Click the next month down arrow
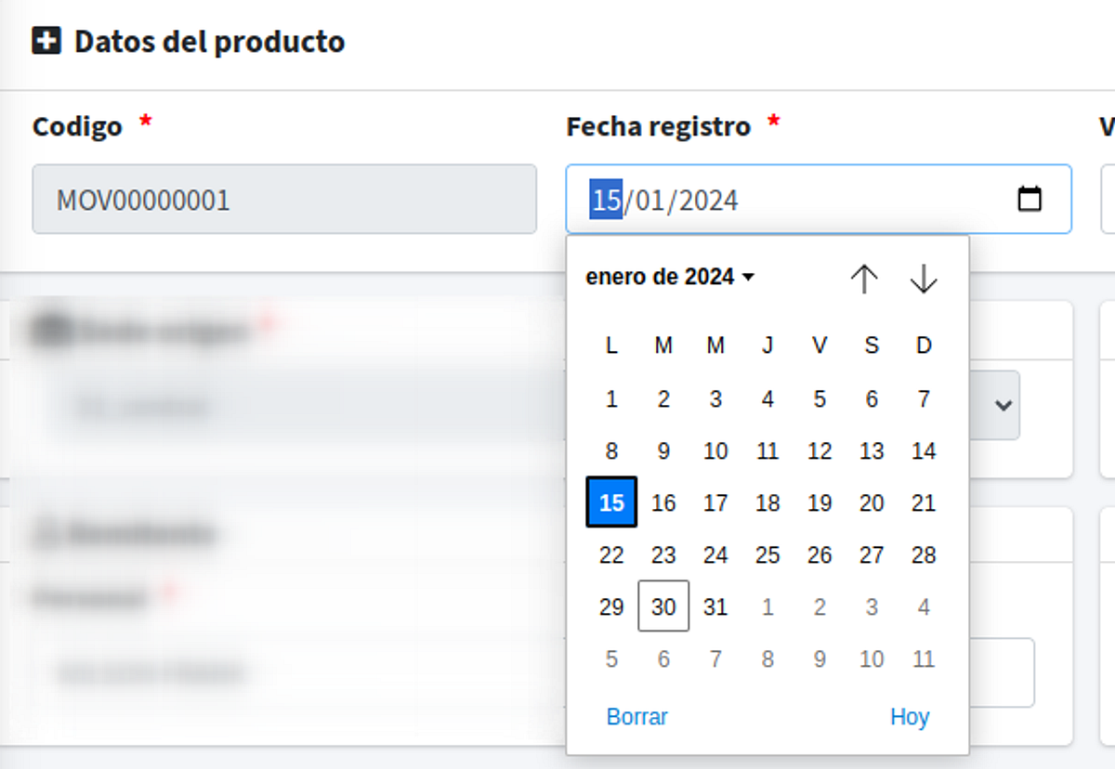 tap(924, 277)
